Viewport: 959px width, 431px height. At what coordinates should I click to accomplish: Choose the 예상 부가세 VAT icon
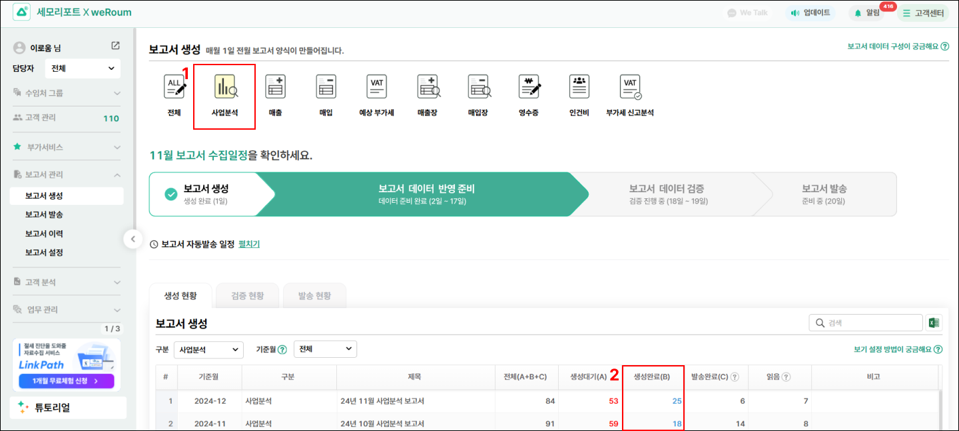click(376, 88)
